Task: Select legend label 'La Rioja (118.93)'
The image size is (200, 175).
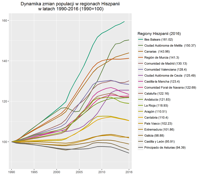Action: (156, 106)
